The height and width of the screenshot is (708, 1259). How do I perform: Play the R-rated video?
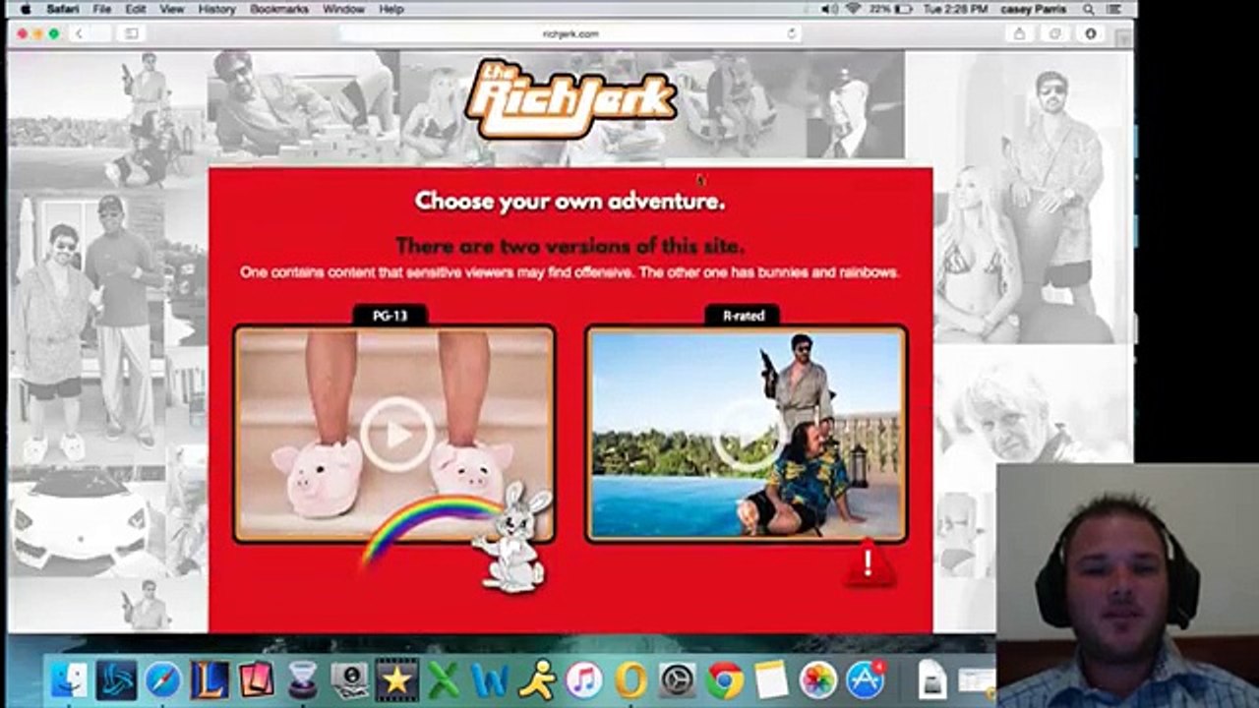(x=748, y=434)
